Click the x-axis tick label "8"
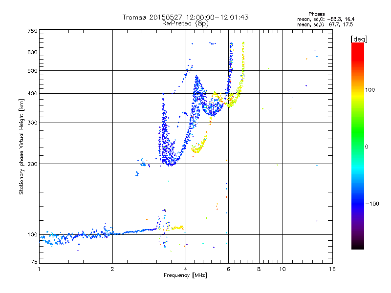Image resolution: width=391 pixels, height=293 pixels. [259, 269]
